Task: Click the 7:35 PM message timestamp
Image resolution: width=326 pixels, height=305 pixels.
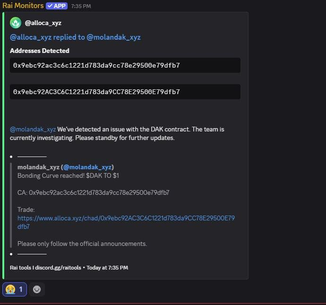Action: (x=81, y=6)
